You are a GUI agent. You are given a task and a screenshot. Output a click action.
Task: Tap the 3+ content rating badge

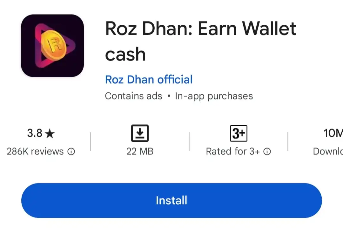point(239,133)
